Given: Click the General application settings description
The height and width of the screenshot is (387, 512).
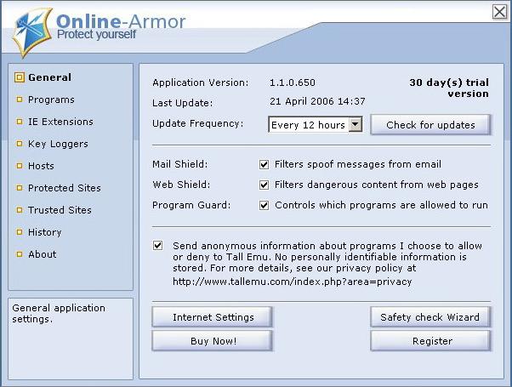Looking at the screenshot, I should click(59, 313).
